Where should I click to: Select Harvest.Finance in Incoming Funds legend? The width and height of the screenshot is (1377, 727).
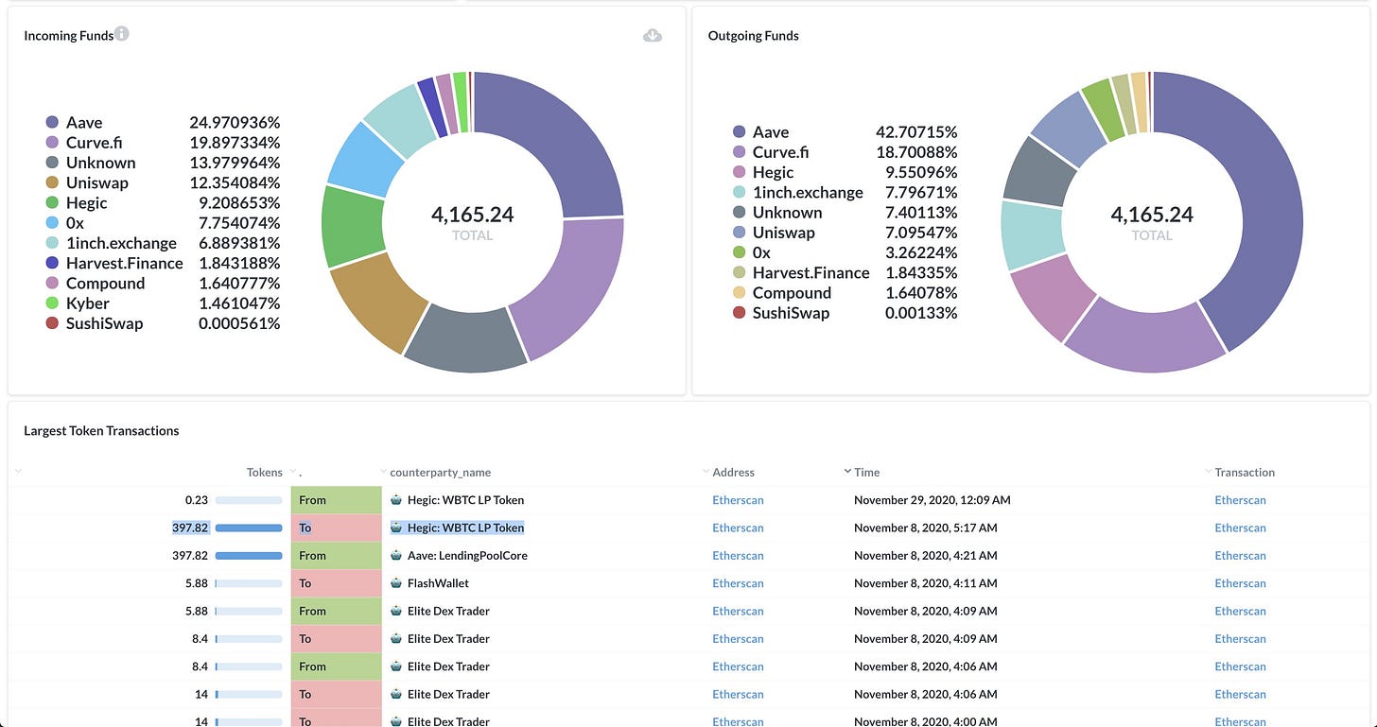click(114, 263)
